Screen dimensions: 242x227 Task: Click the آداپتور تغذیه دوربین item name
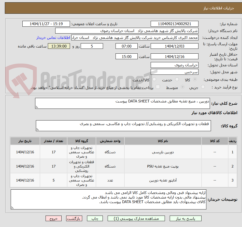pyautogui.click(x=163, y=180)
